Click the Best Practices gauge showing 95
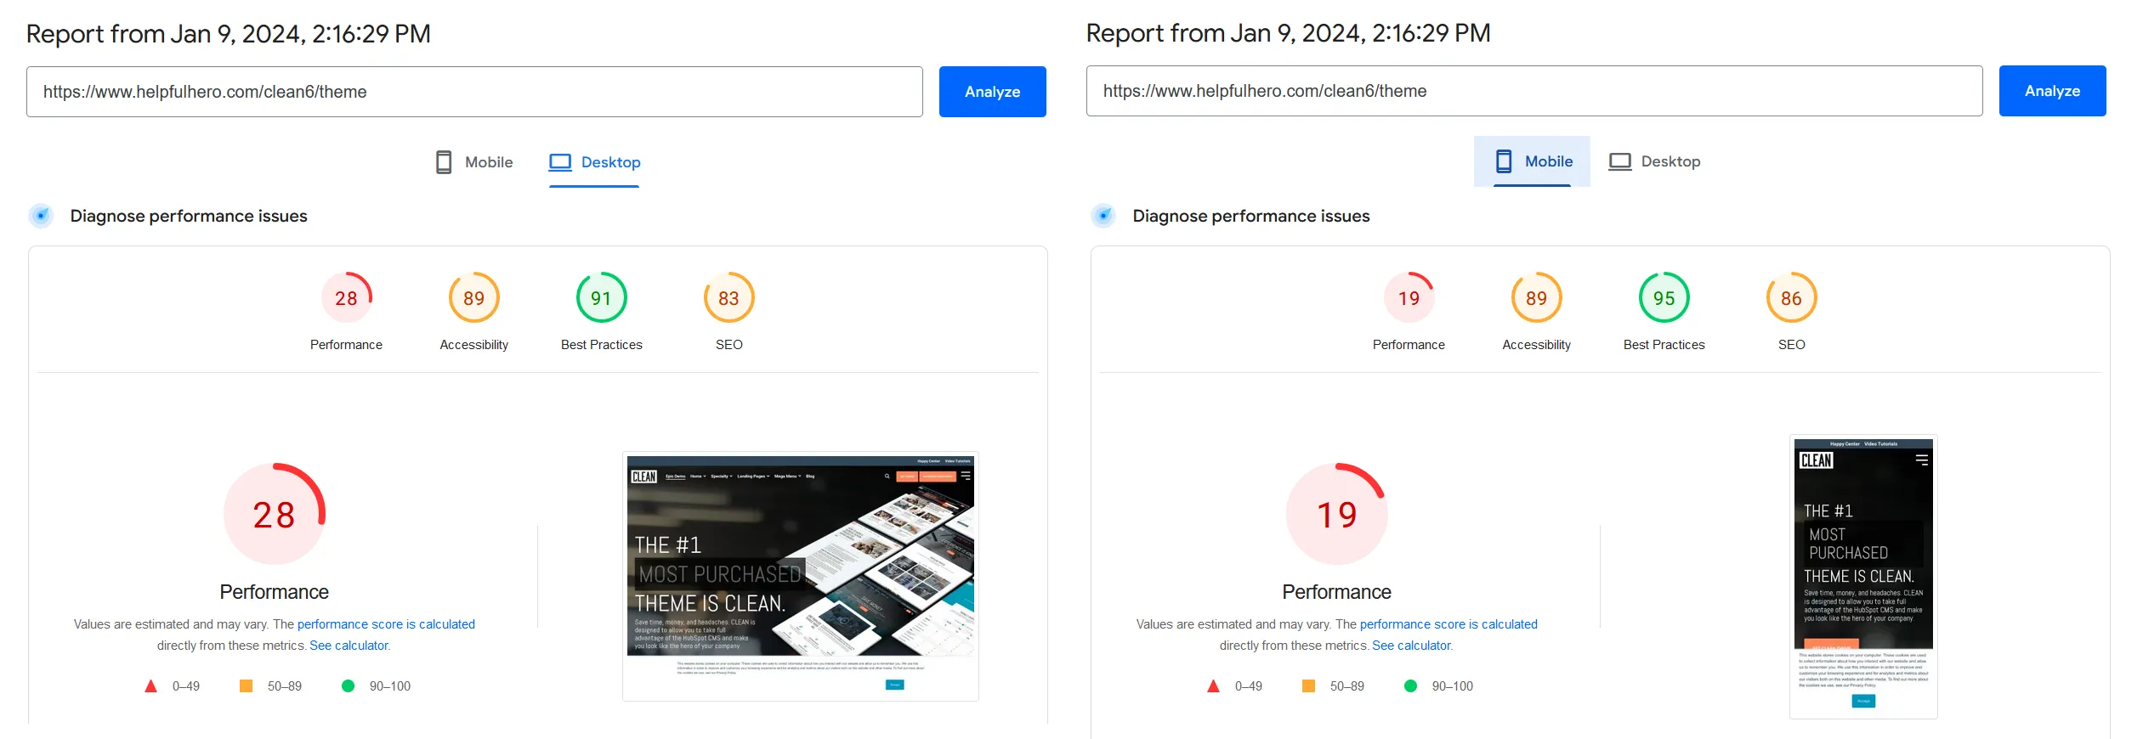The image size is (2143, 739). [x=1664, y=298]
